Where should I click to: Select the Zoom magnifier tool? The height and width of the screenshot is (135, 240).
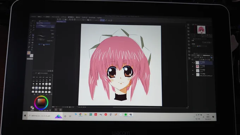click(31, 23)
